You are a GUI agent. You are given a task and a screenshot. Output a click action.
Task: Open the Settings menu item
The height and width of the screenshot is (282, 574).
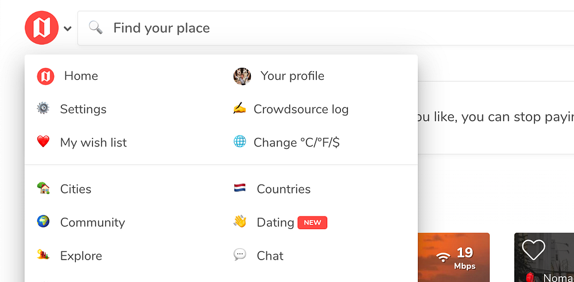pos(83,109)
